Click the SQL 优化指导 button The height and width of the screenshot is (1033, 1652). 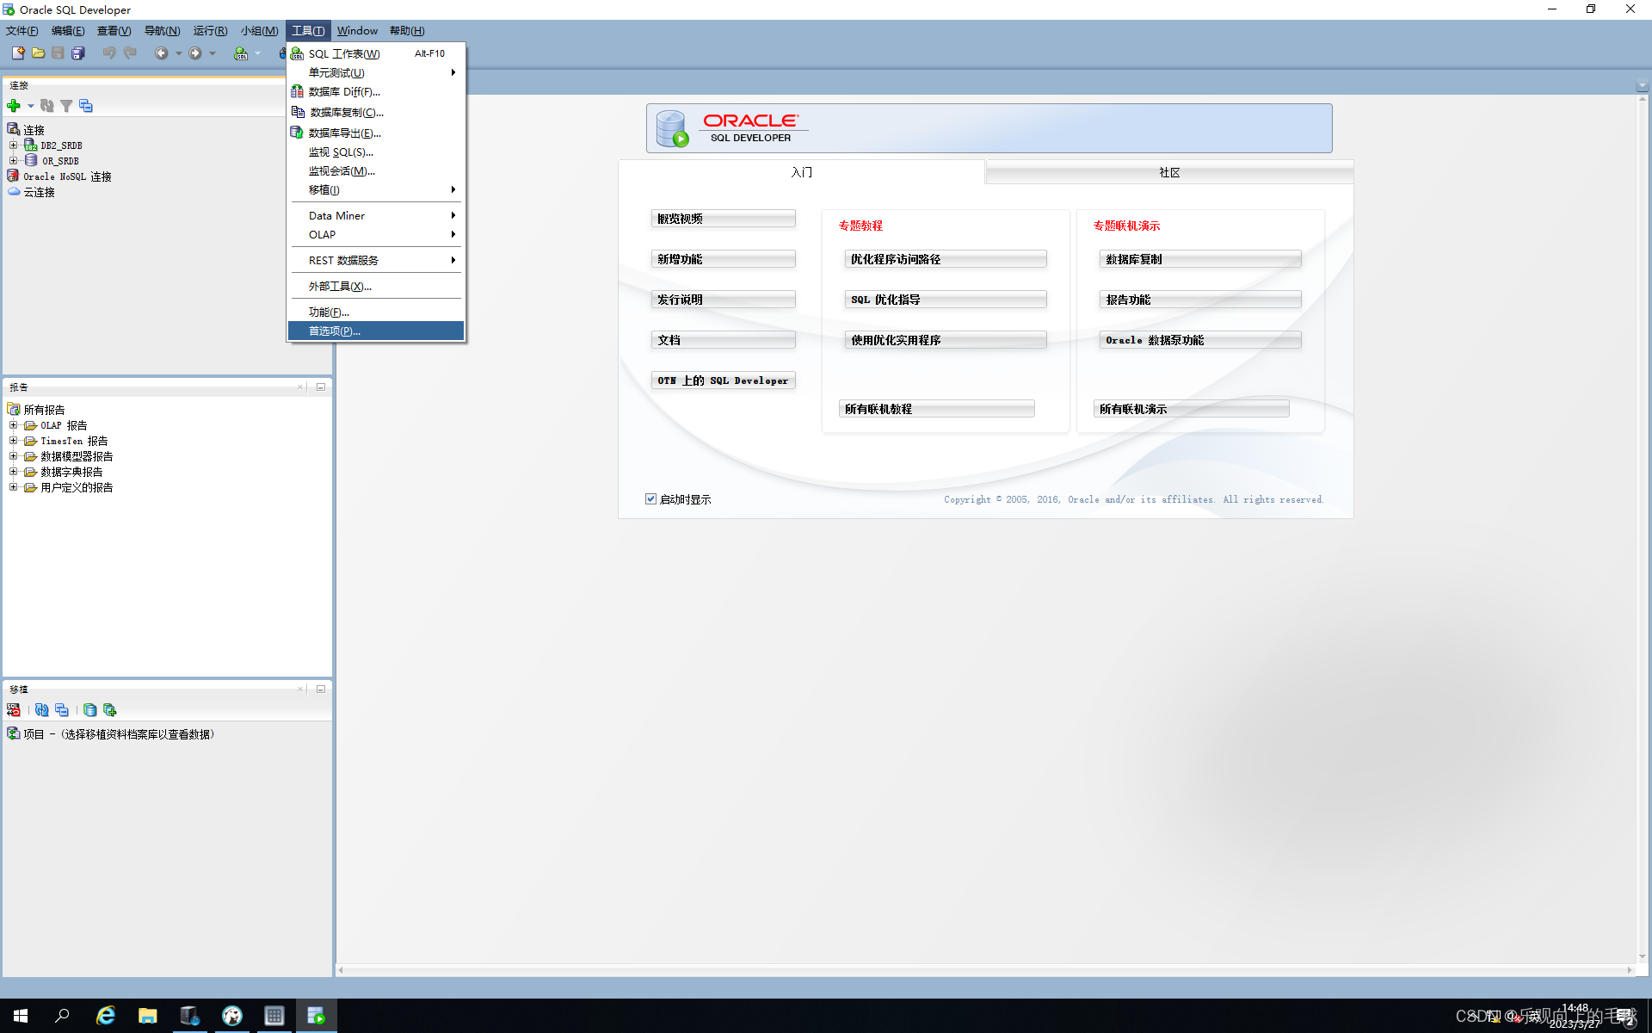tap(946, 300)
